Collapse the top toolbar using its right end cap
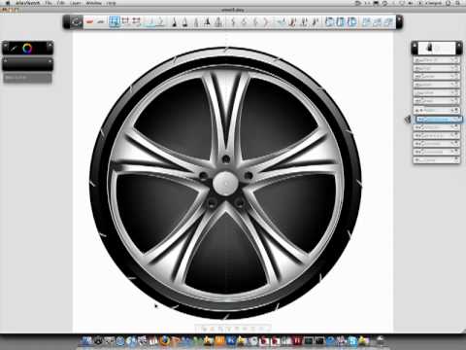This screenshot has height=350, width=466. click(399, 22)
